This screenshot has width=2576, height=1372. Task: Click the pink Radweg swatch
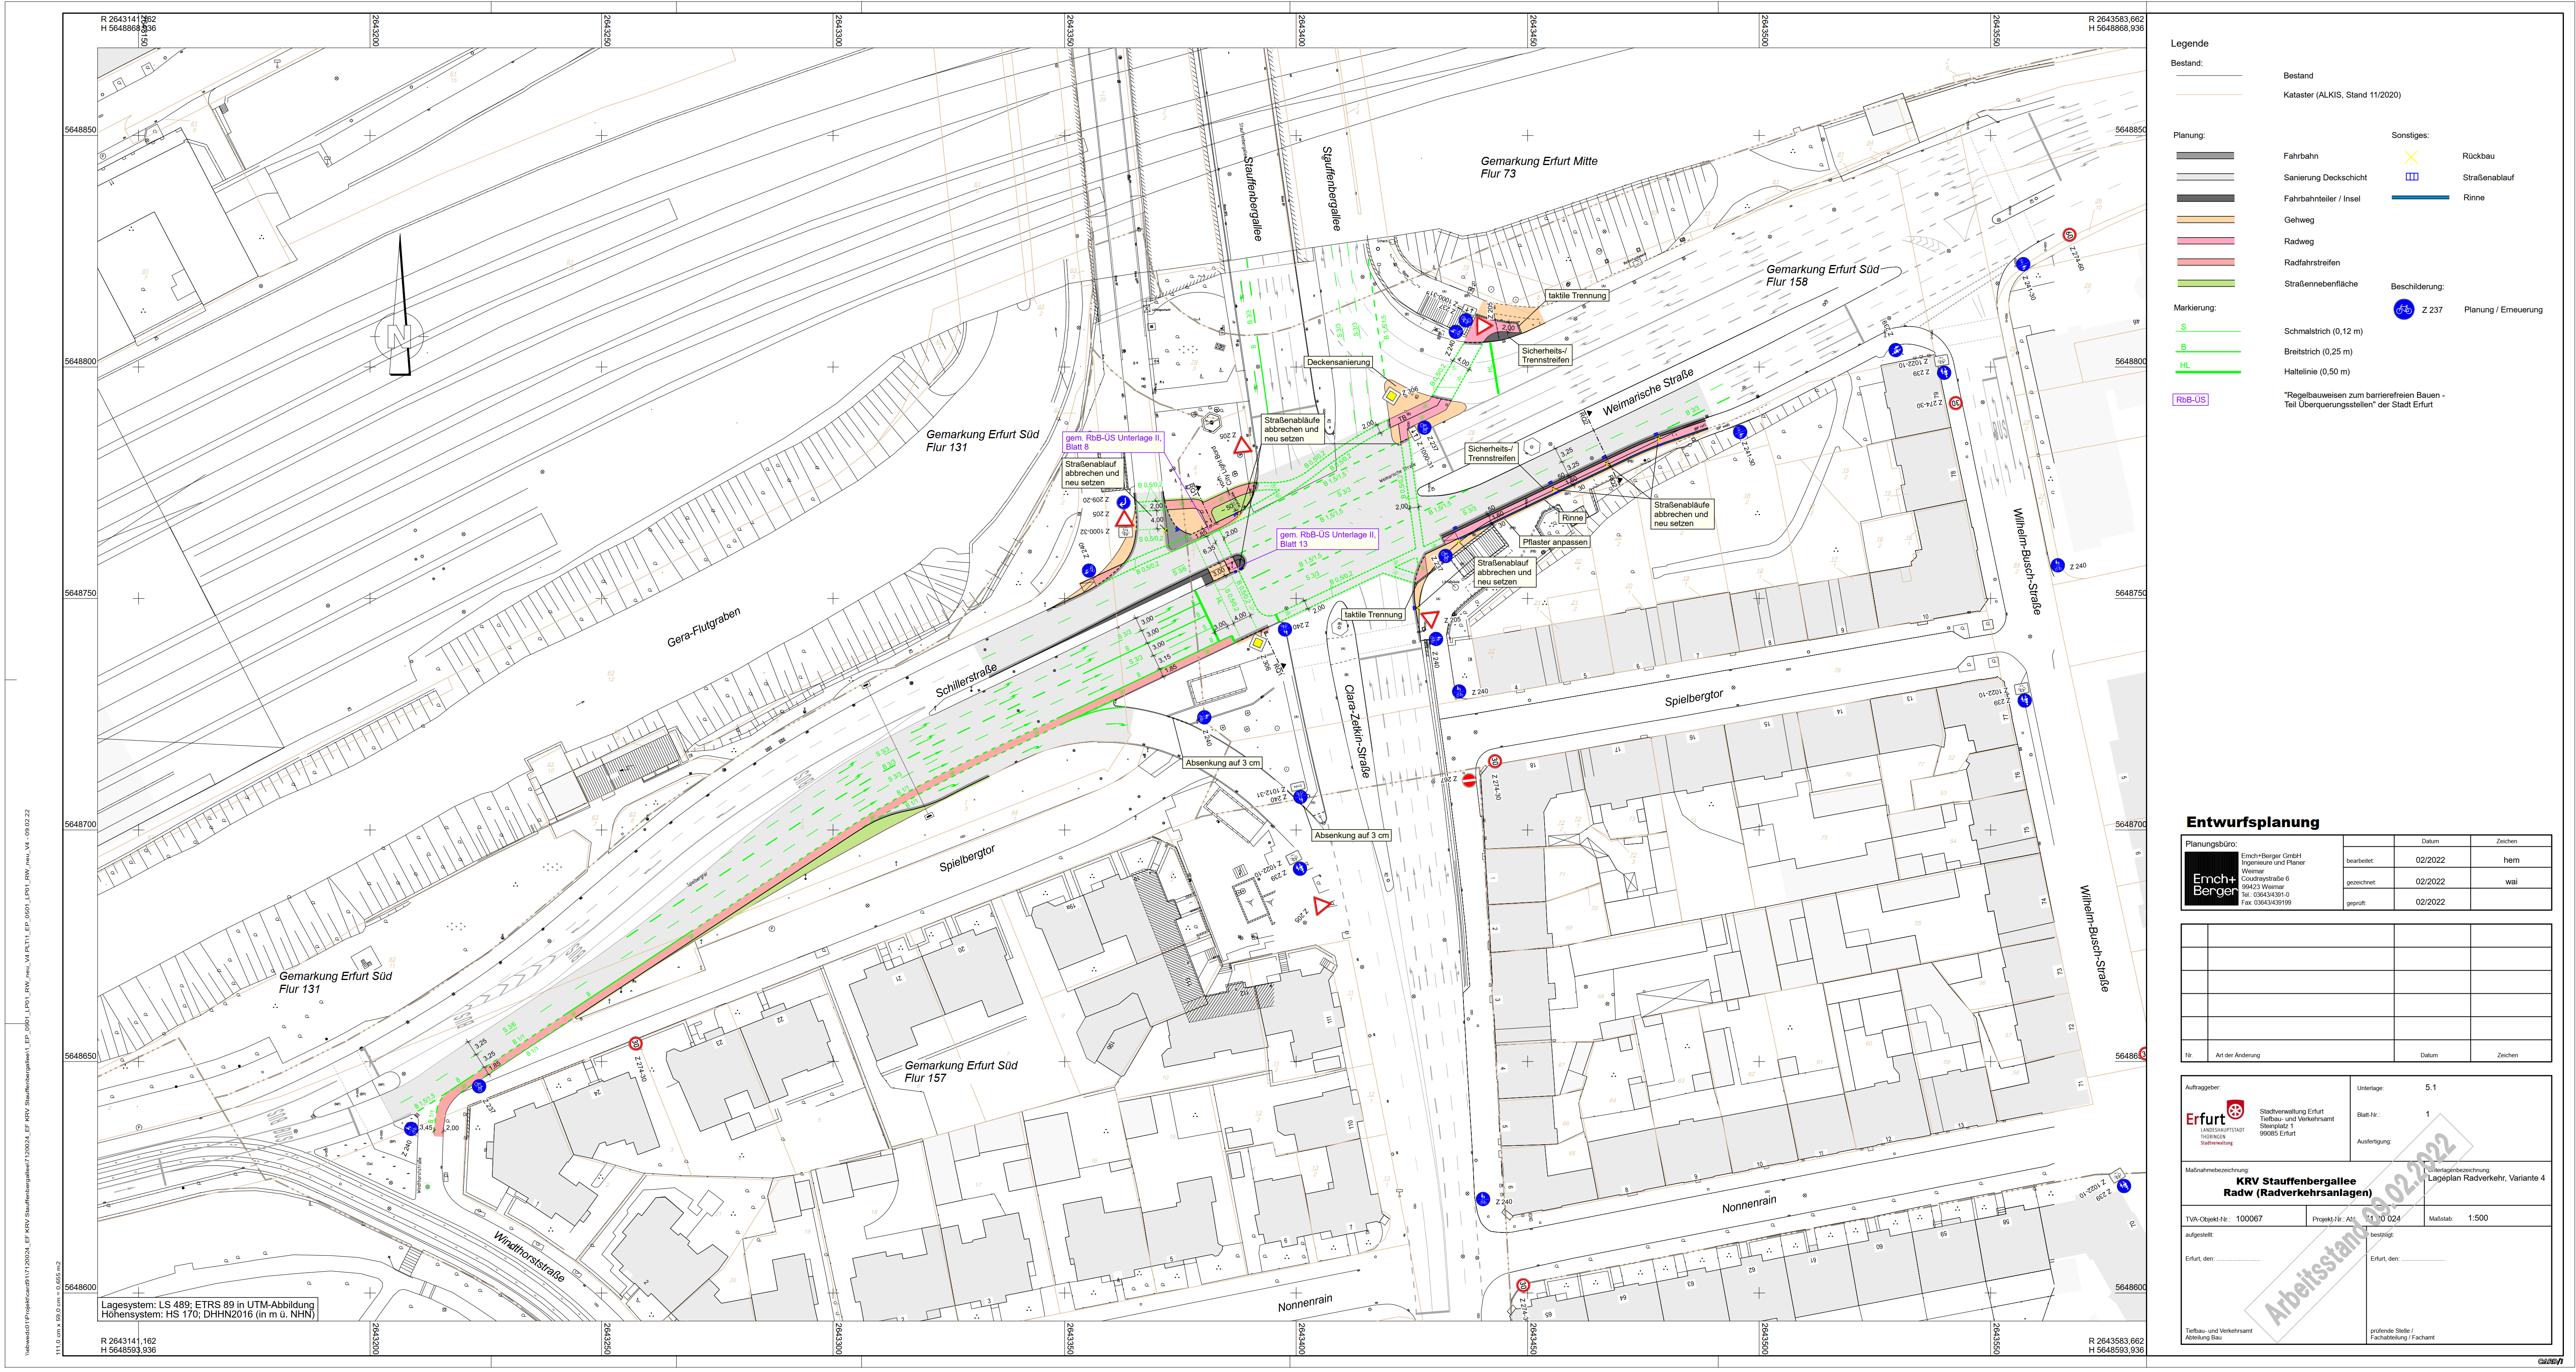click(2205, 241)
